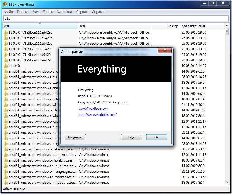Open the Правка menu
The width and height of the screenshot is (232, 194).
tap(23, 12)
